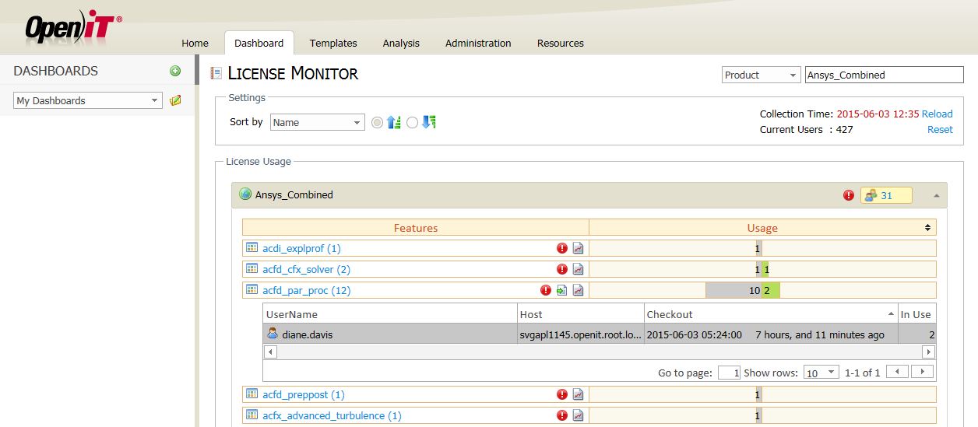
Task: Go to next page in user table
Action: click(923, 372)
